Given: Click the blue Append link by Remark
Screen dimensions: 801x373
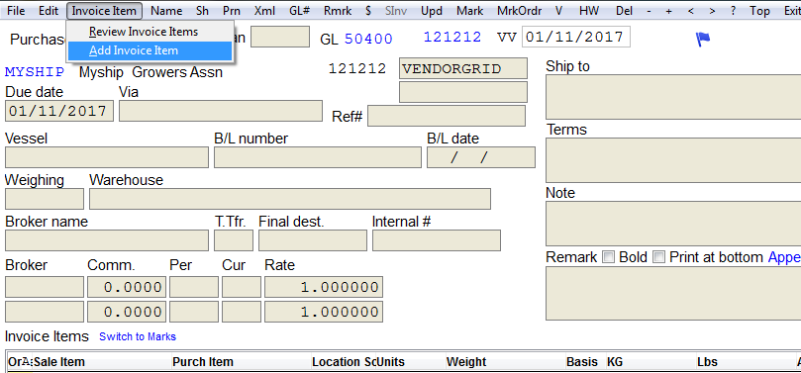Looking at the screenshot, I should coord(784,257).
